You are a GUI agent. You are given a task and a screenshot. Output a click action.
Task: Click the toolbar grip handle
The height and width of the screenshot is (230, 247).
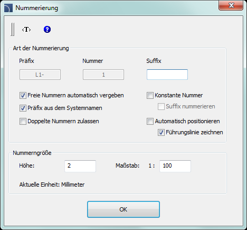pyautogui.click(x=13, y=29)
